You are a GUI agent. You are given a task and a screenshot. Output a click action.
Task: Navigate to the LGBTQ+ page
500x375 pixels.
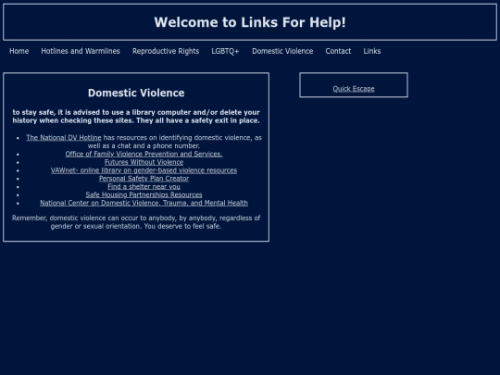pos(225,51)
